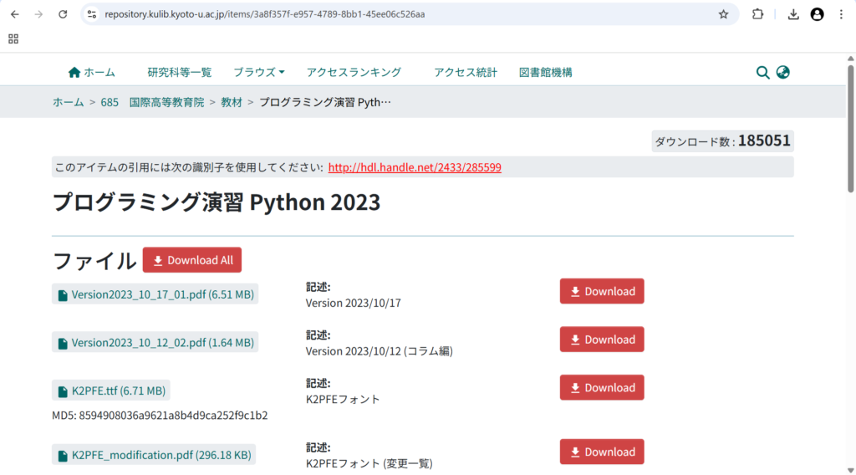Screen dimensions: 856x475
Task: Click the globe language switch icon
Action: point(782,72)
